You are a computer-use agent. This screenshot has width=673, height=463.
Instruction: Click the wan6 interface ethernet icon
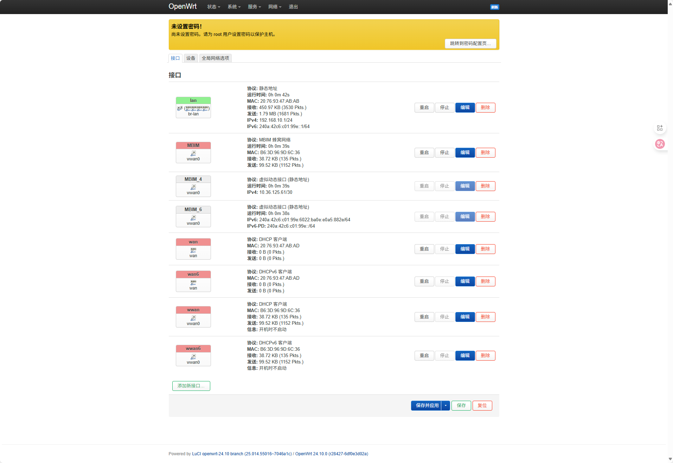tap(193, 283)
